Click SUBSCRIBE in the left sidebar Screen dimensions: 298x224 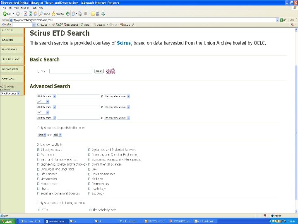(7, 40)
